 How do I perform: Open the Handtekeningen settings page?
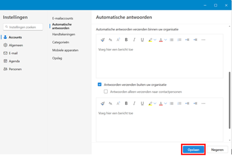coord(64,34)
